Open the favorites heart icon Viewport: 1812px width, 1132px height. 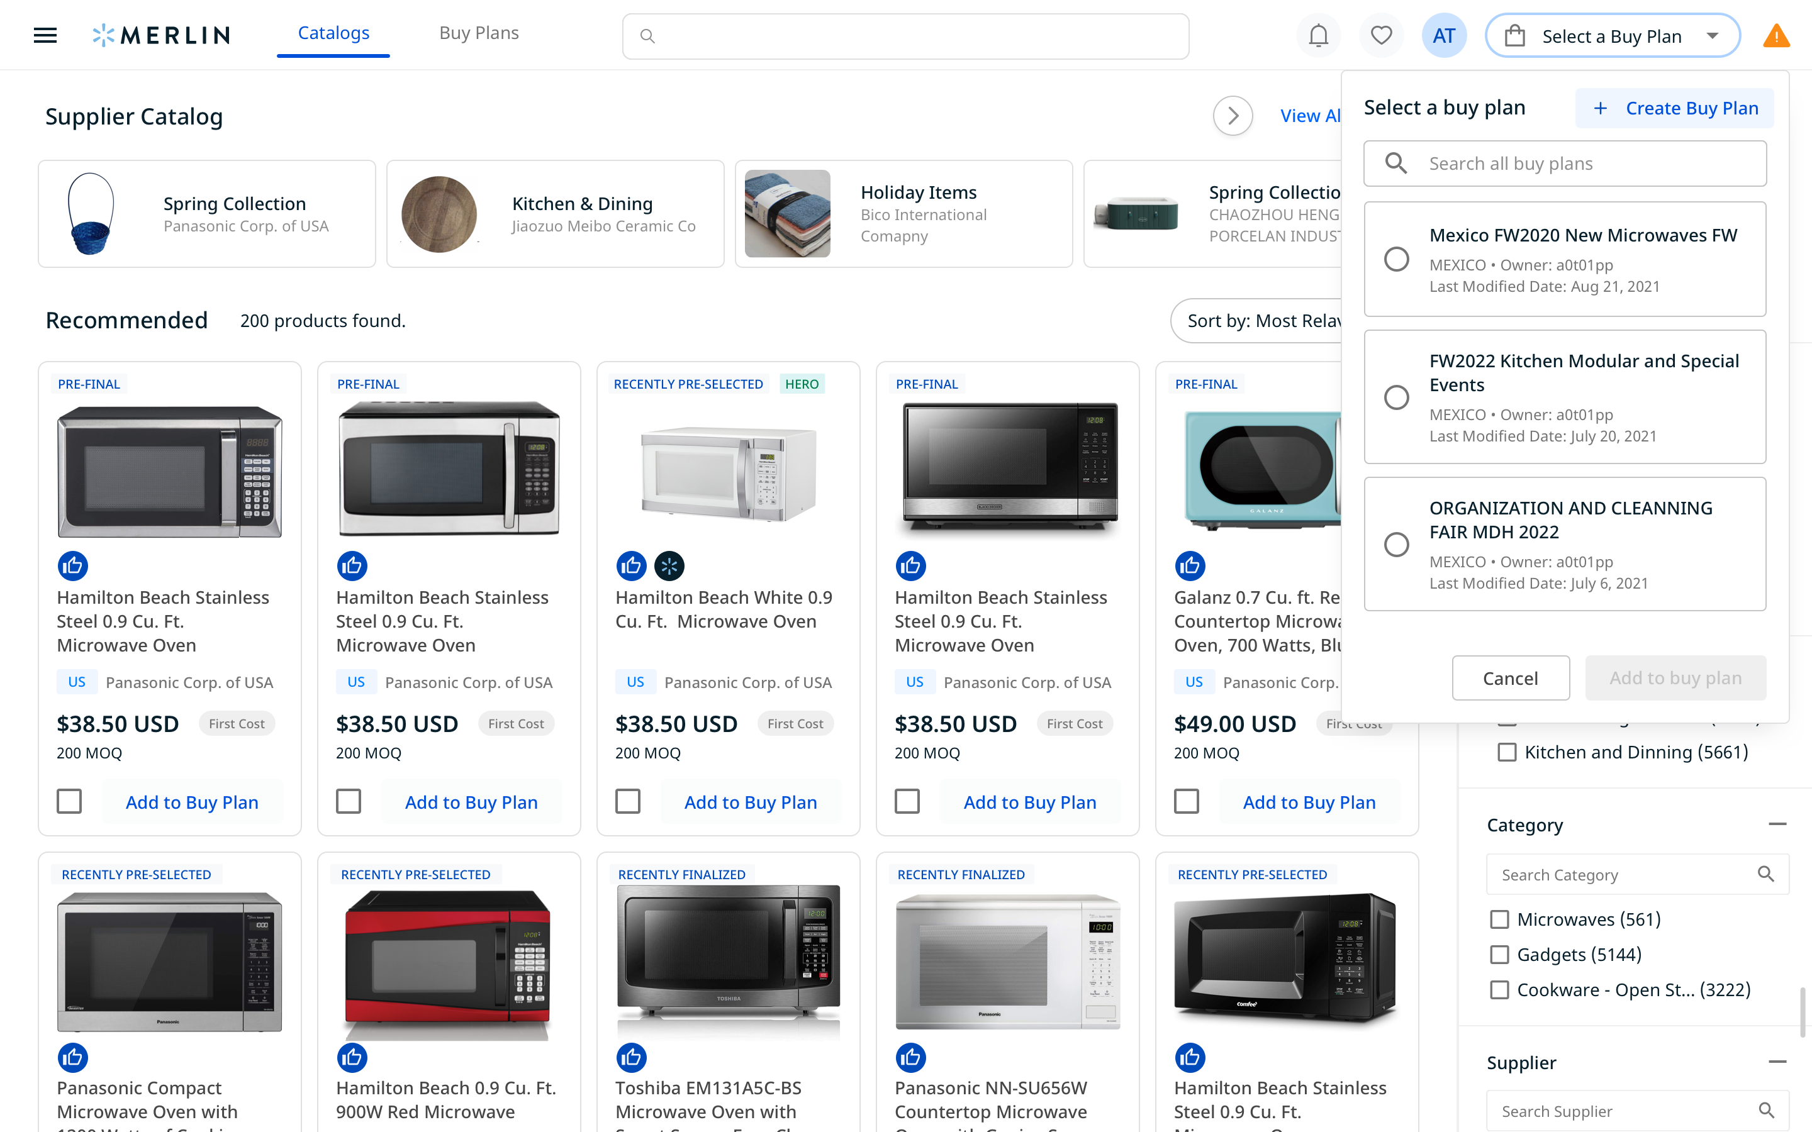[1381, 35]
